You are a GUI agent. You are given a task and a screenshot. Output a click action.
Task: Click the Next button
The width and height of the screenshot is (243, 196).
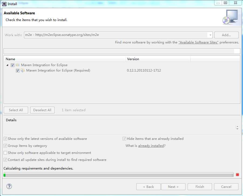(x=173, y=187)
